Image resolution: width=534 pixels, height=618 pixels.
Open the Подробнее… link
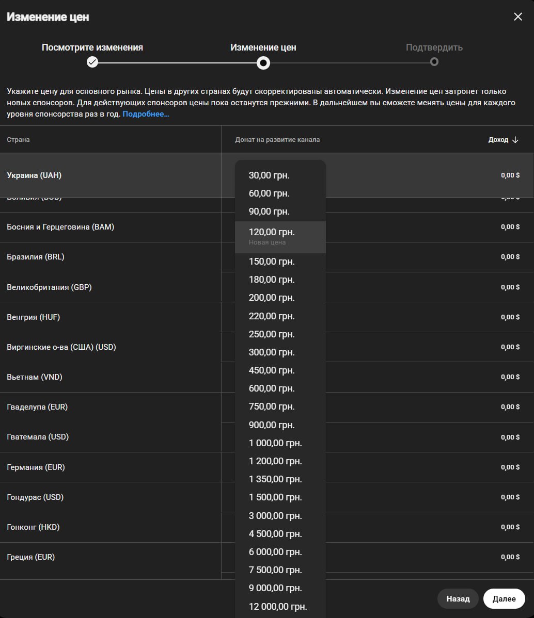[146, 114]
